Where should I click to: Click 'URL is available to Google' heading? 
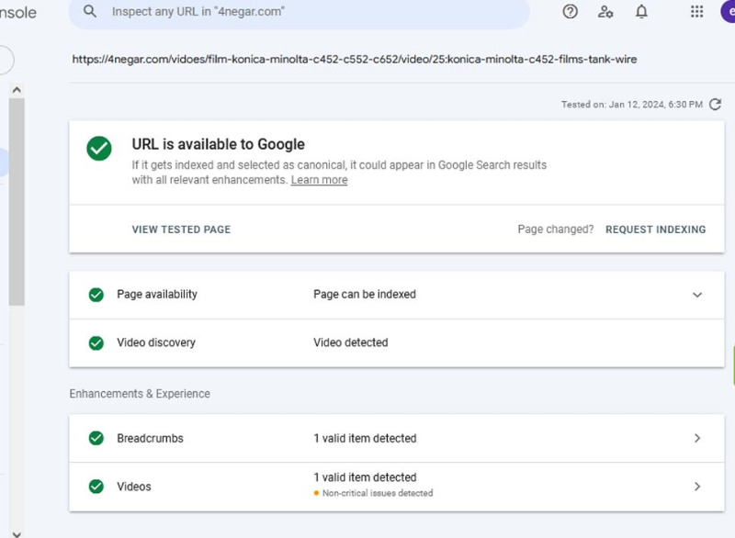(218, 144)
